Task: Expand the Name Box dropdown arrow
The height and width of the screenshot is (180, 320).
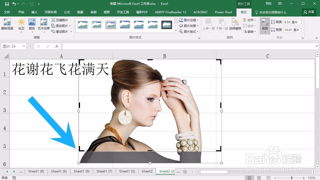Action: 24,46
